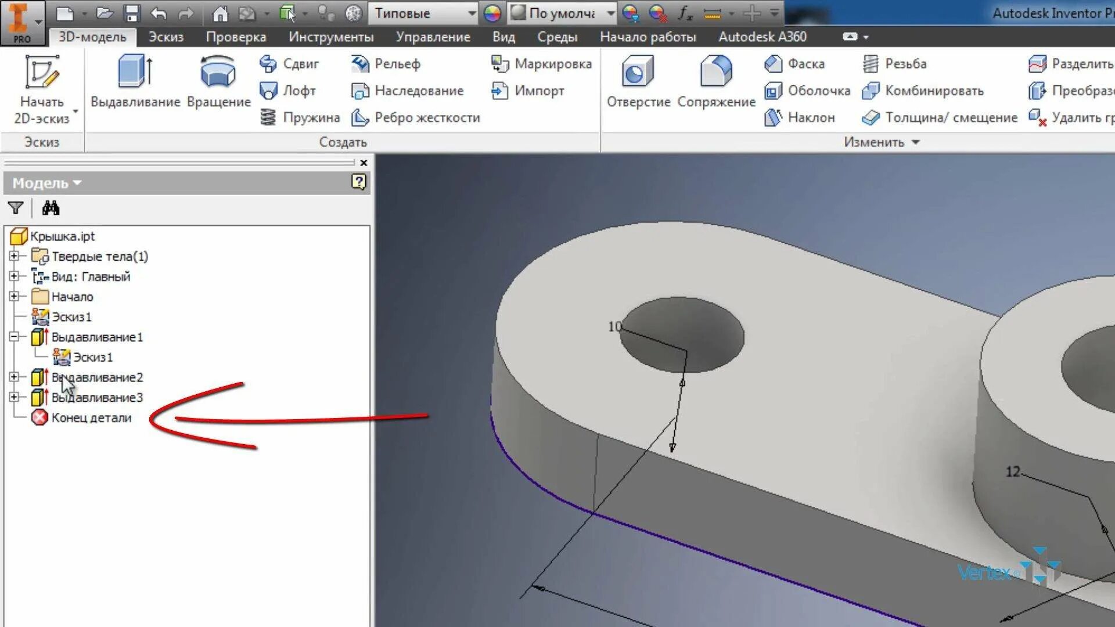
Task: Select the Сопряжение (Fillet) tool
Action: click(715, 72)
